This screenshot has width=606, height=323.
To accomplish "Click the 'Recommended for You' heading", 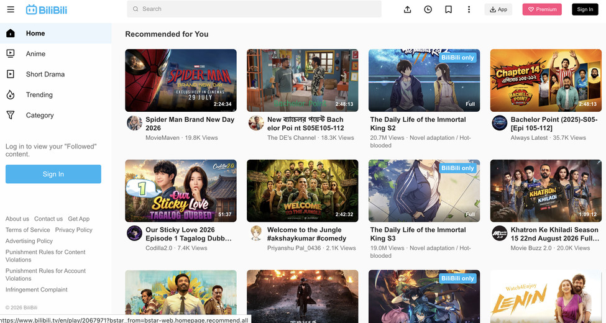I will (167, 34).
